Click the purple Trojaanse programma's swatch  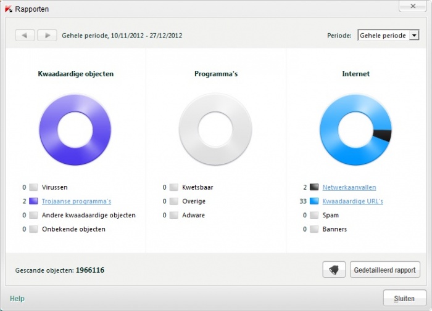tap(33, 201)
